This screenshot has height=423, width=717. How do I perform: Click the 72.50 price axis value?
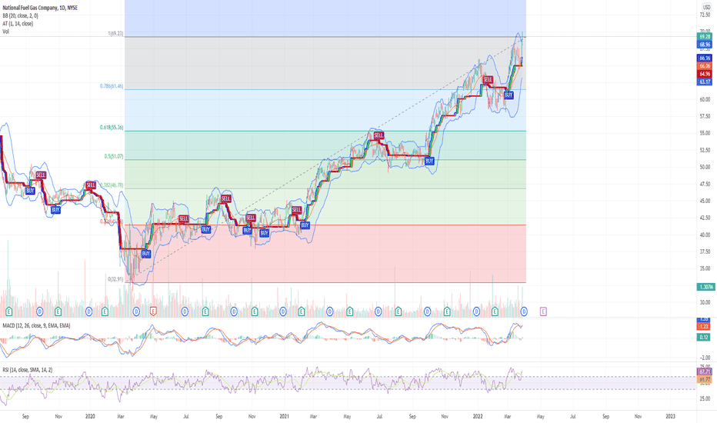(x=705, y=15)
